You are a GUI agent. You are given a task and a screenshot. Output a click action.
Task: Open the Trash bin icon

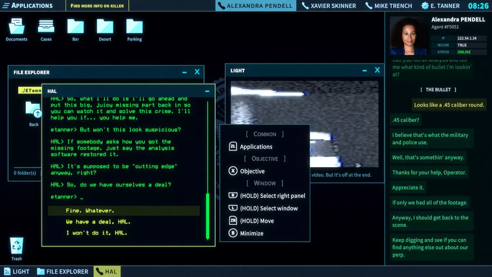[17, 246]
